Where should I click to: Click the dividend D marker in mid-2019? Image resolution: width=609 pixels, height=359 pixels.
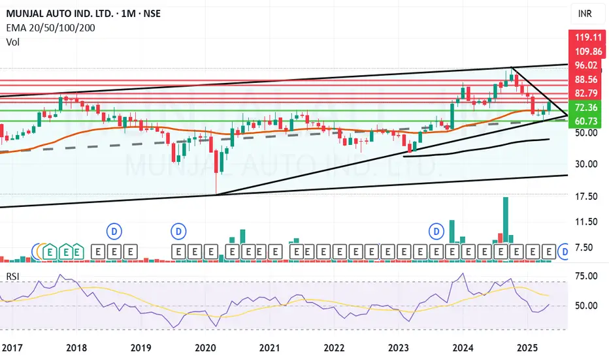[x=178, y=231]
